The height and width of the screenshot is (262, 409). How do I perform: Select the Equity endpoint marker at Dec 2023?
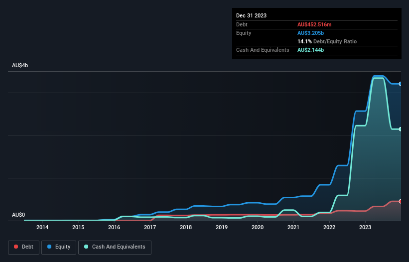click(x=401, y=84)
